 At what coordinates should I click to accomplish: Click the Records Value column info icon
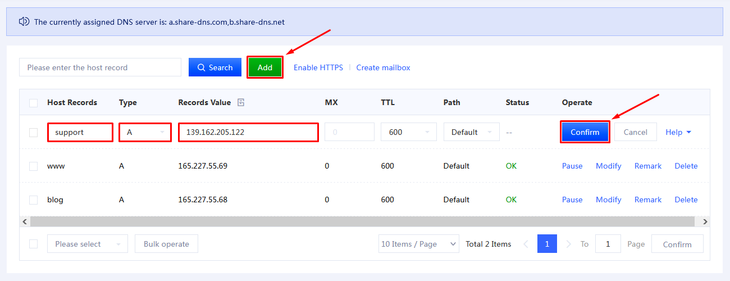241,102
